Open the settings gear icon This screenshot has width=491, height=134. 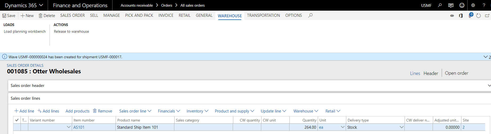tap(473, 5)
